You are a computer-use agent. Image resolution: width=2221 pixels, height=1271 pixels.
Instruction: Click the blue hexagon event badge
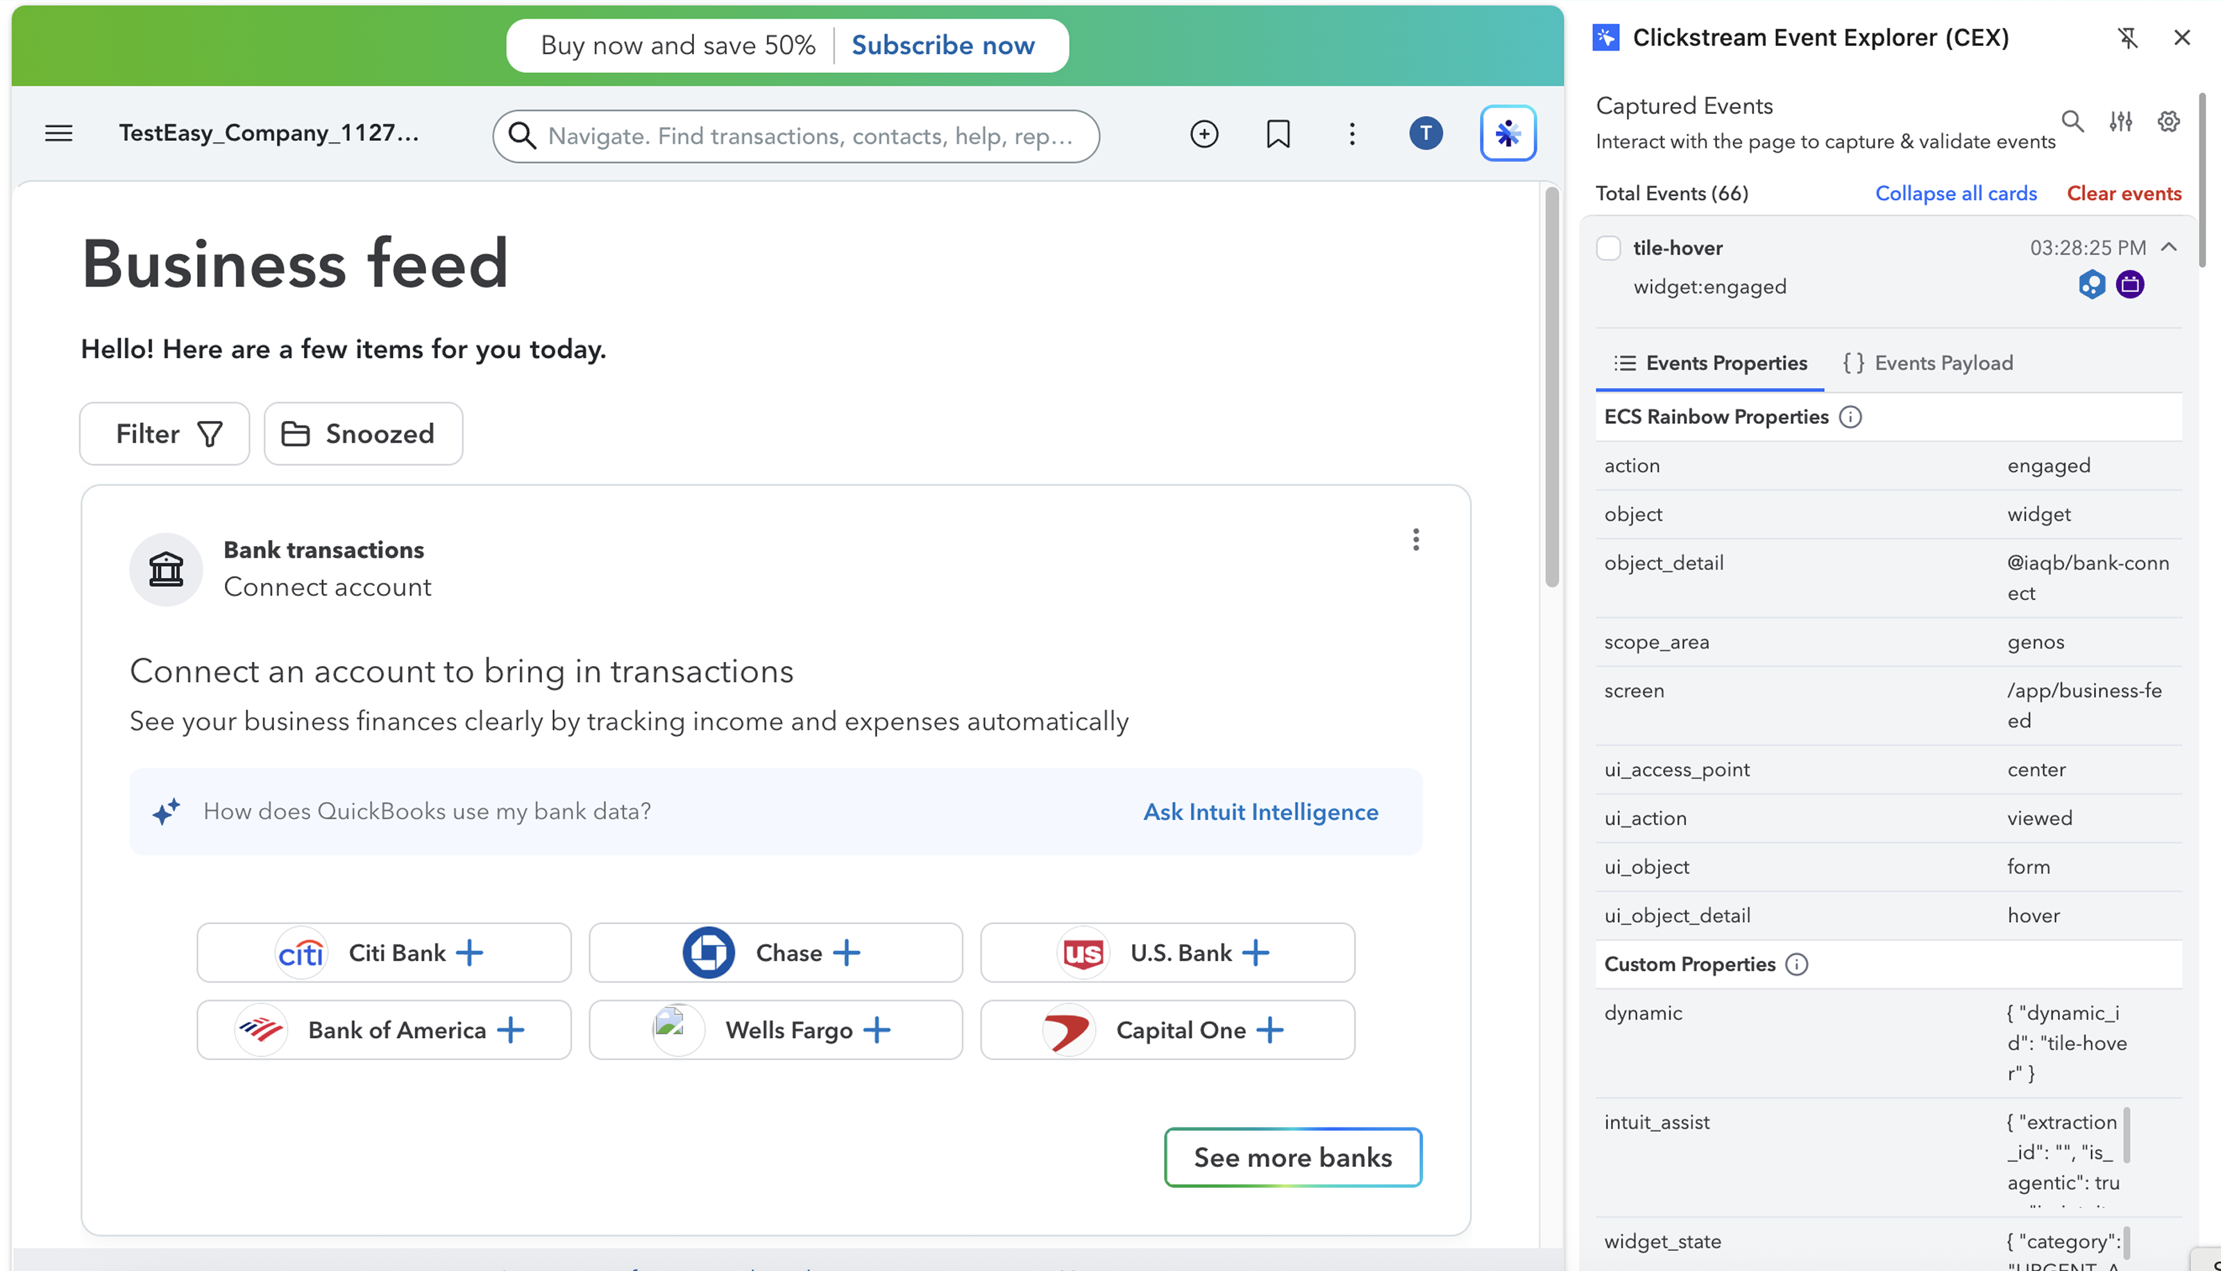click(x=2092, y=284)
